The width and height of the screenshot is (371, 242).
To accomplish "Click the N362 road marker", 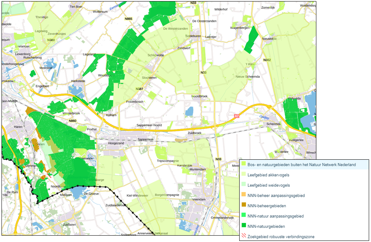I will coord(267,60).
